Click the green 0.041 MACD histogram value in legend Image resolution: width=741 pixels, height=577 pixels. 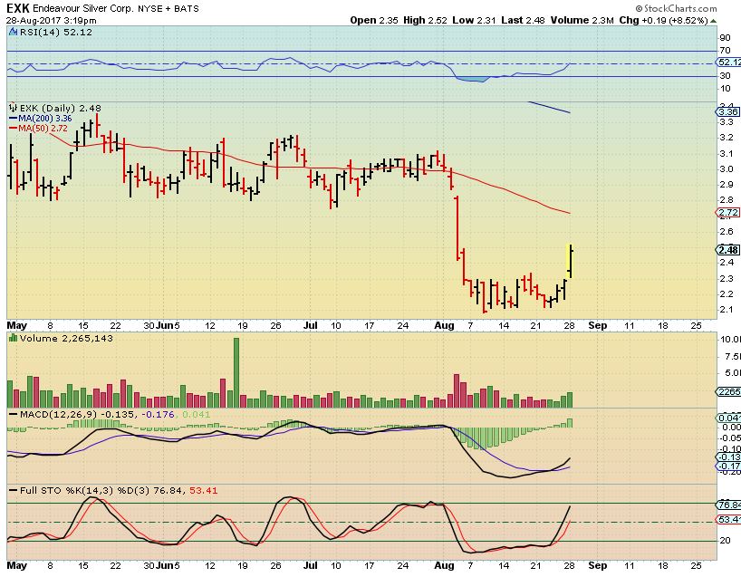point(196,415)
